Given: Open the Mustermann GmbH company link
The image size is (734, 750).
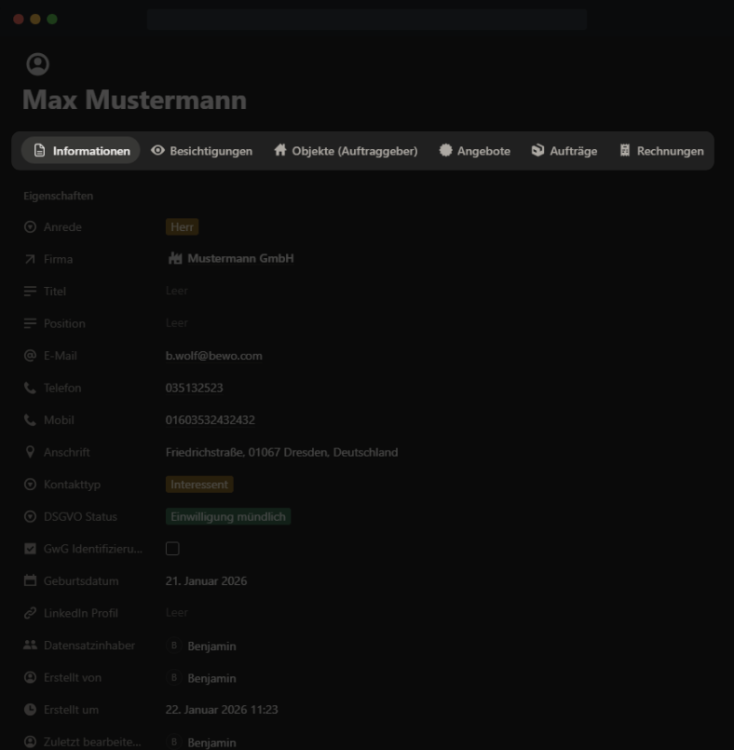Looking at the screenshot, I should (239, 259).
